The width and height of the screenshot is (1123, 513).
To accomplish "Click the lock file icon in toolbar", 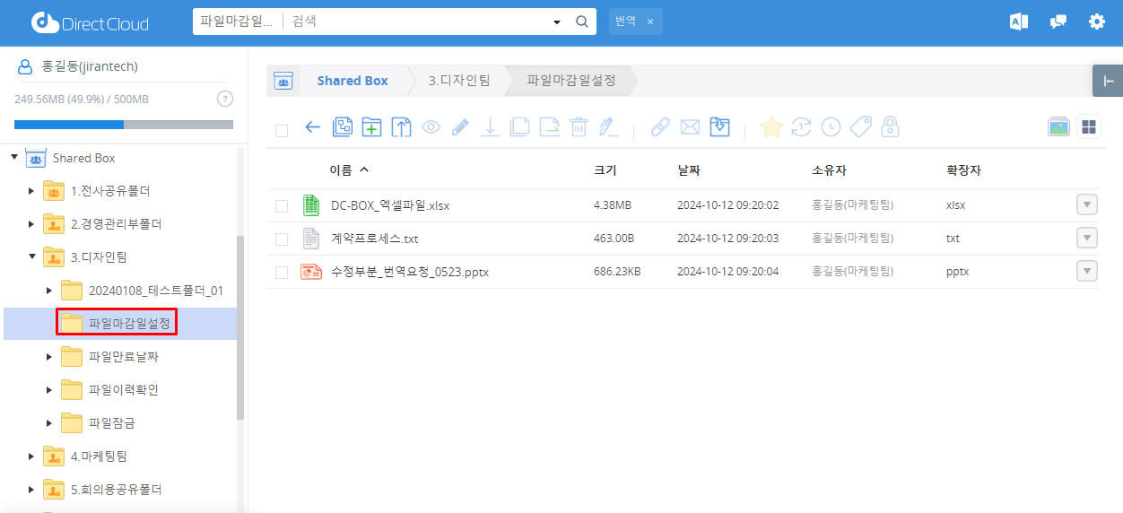I will click(890, 127).
